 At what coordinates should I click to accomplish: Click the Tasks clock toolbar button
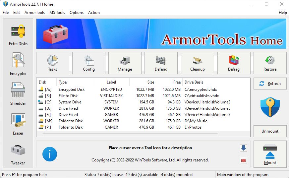[52, 63]
